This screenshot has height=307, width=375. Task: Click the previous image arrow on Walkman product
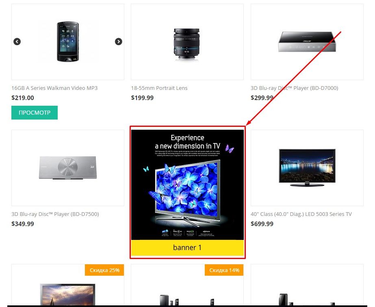[x=17, y=41]
